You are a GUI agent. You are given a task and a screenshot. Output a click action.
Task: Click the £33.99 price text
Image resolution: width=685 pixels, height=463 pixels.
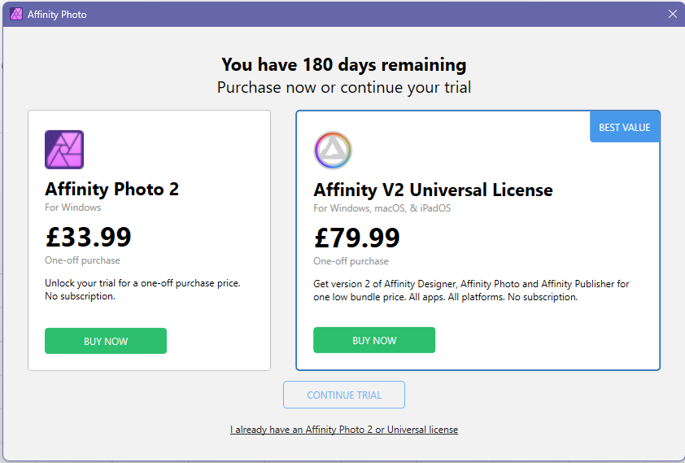pyautogui.click(x=88, y=237)
